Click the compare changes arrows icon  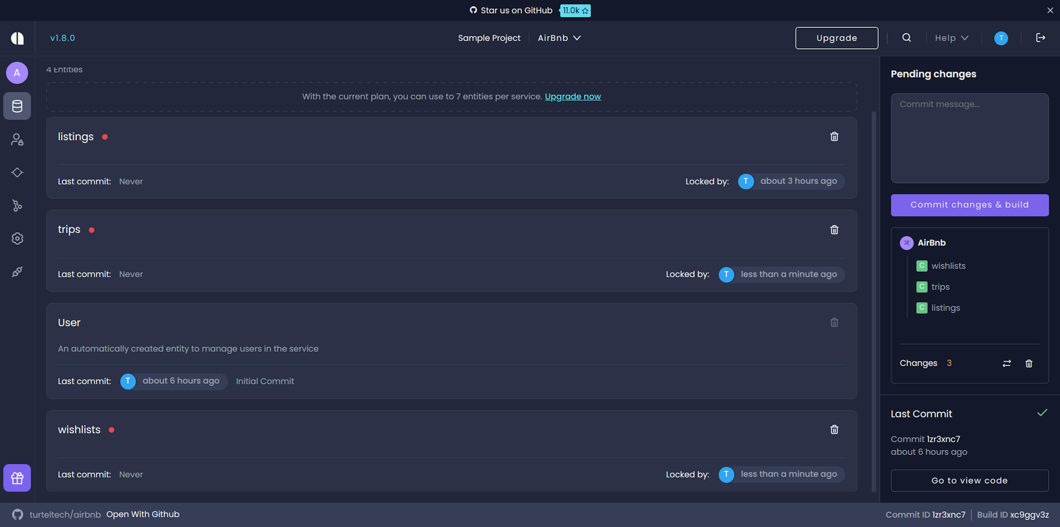tap(1006, 363)
